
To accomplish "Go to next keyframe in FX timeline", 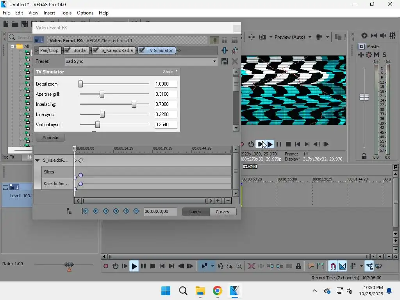I will pos(106,211).
